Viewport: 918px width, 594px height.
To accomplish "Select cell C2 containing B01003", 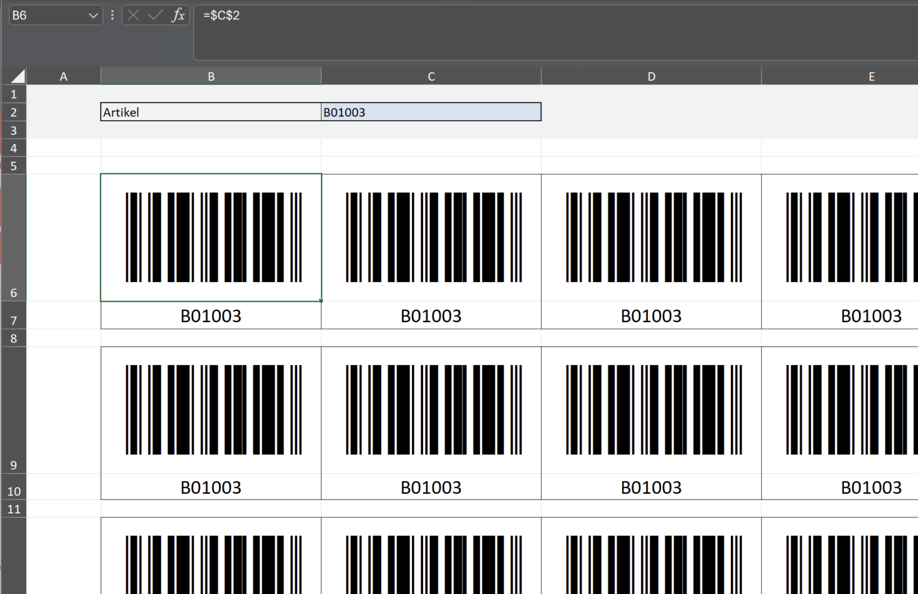I will 431,112.
